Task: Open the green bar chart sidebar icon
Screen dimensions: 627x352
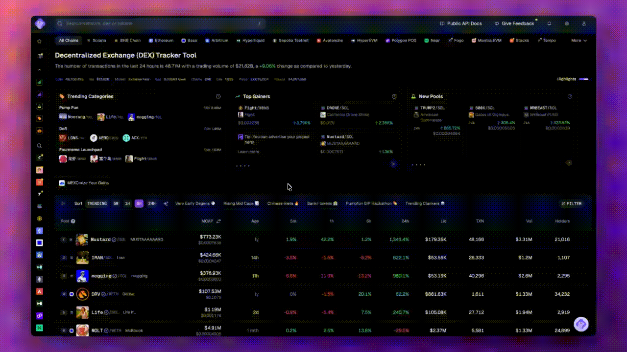Action: 40,82
